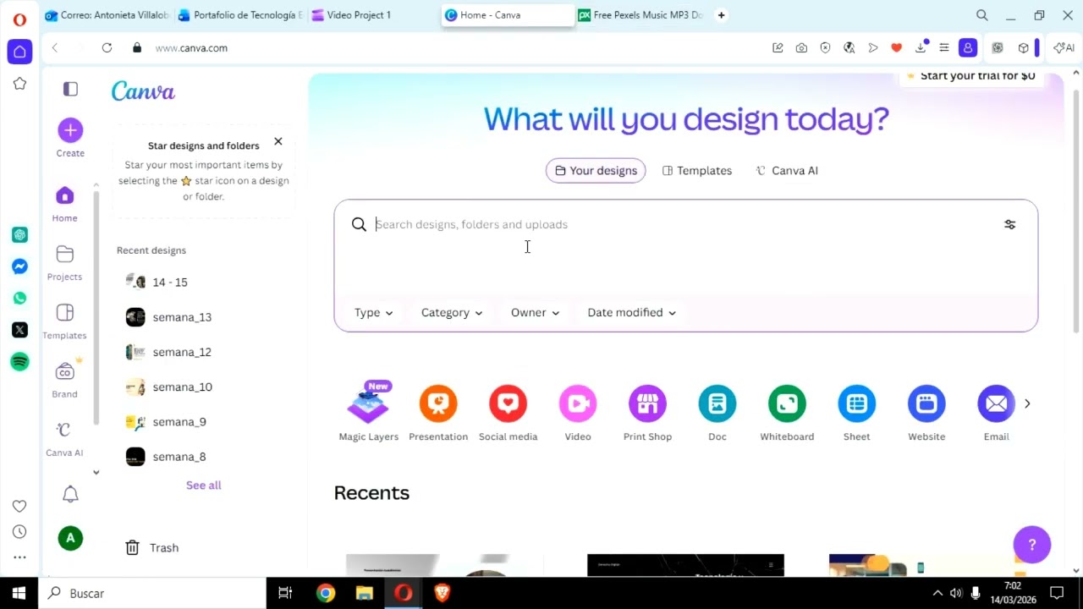Open the search filters slider icon
The width and height of the screenshot is (1083, 609).
(1009, 224)
